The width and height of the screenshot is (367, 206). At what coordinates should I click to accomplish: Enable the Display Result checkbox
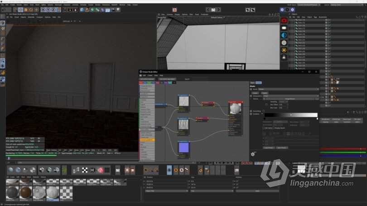pos(274,128)
